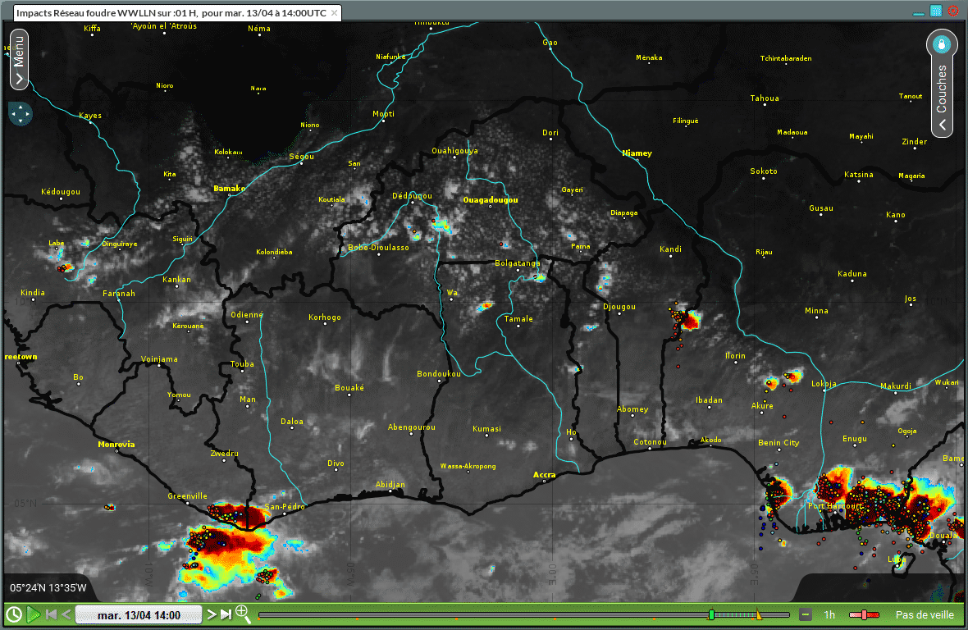Click the Kumasi city label
The height and width of the screenshot is (630, 968).
point(486,429)
